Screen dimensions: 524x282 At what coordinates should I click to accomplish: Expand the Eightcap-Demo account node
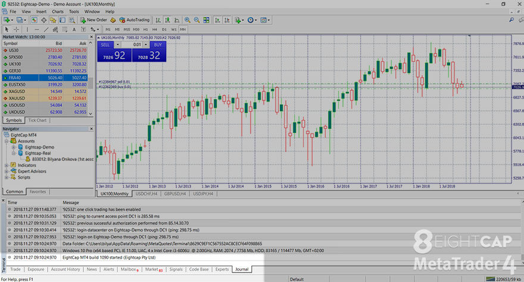point(13,147)
